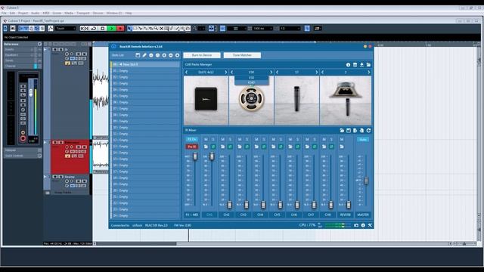Click the calendar-like icon in CAB Packs Manager header

pos(355,65)
